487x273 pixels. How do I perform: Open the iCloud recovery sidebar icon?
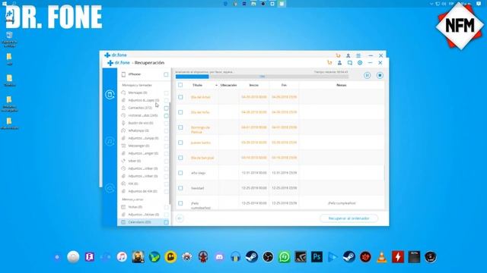tap(110, 188)
